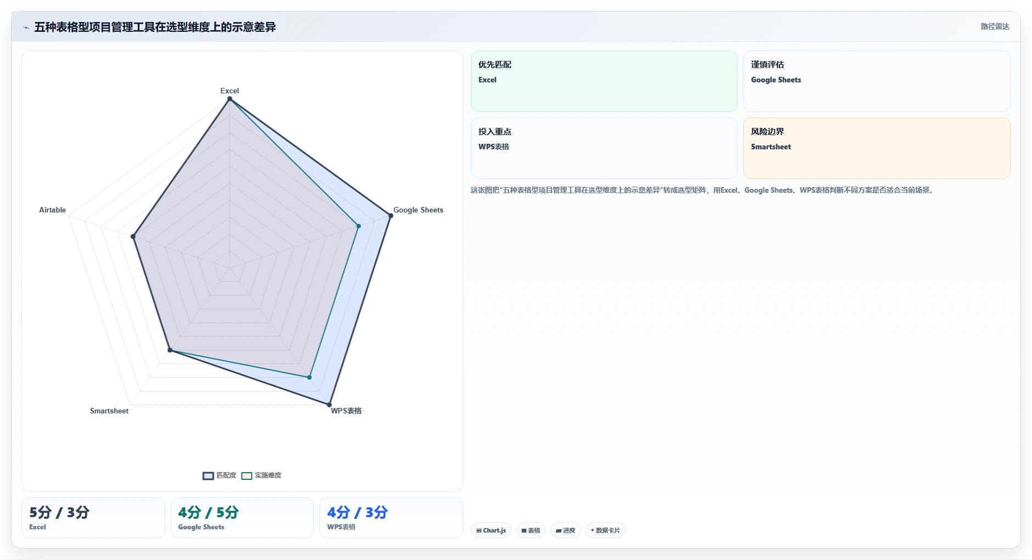This screenshot has height=560, width=1032.
Task: Click the chart title 五种表格型项目管理工具 heading
Action: 155,27
